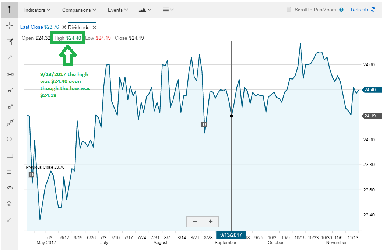Click the help question mark icon

(x=341, y=10)
